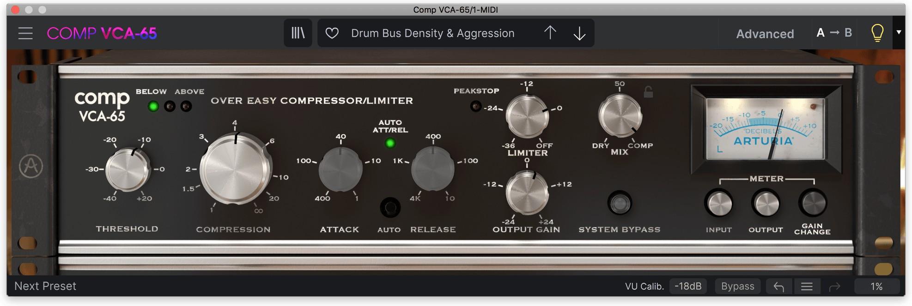Click the Mix knob lock icon
The width and height of the screenshot is (912, 306).
tap(649, 92)
